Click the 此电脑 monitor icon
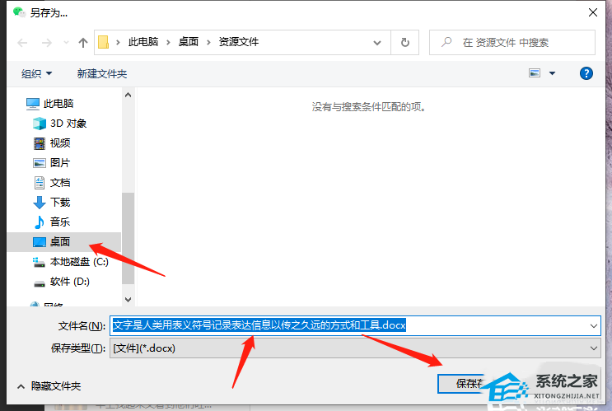Screen dimensions: 612x411 (x=33, y=104)
